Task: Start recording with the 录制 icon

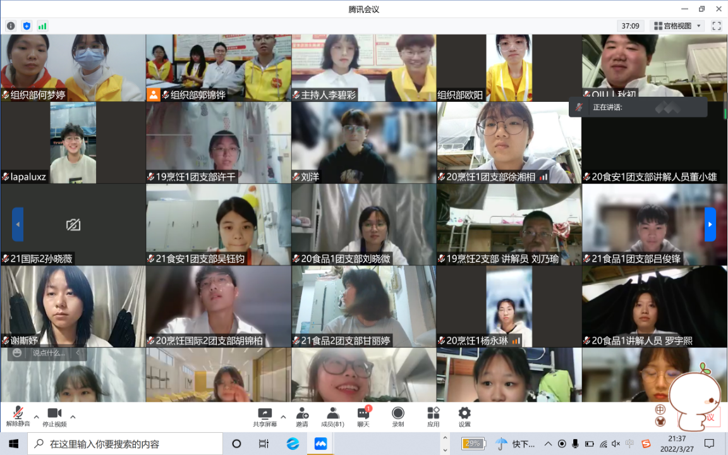Action: (x=398, y=416)
